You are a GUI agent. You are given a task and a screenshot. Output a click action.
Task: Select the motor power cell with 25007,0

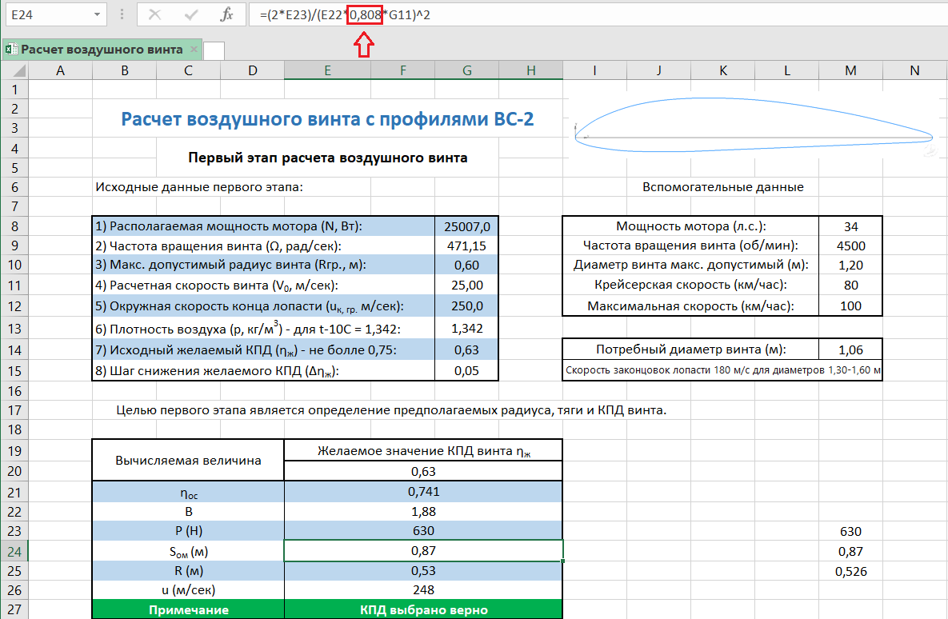coord(467,226)
